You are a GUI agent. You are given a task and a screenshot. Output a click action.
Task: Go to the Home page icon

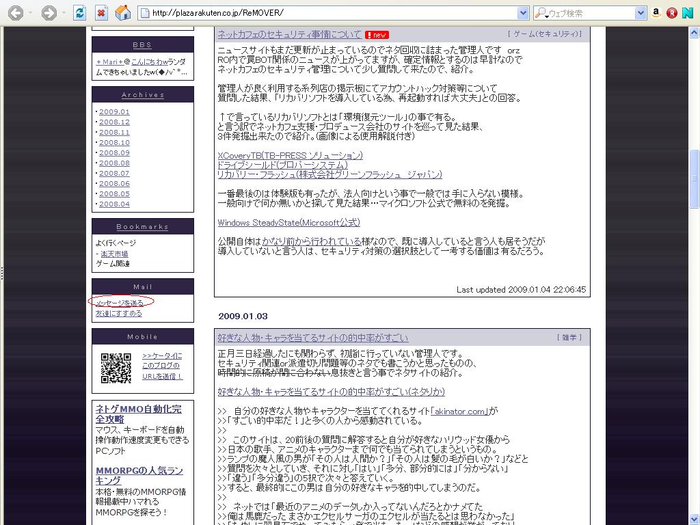[x=123, y=13]
